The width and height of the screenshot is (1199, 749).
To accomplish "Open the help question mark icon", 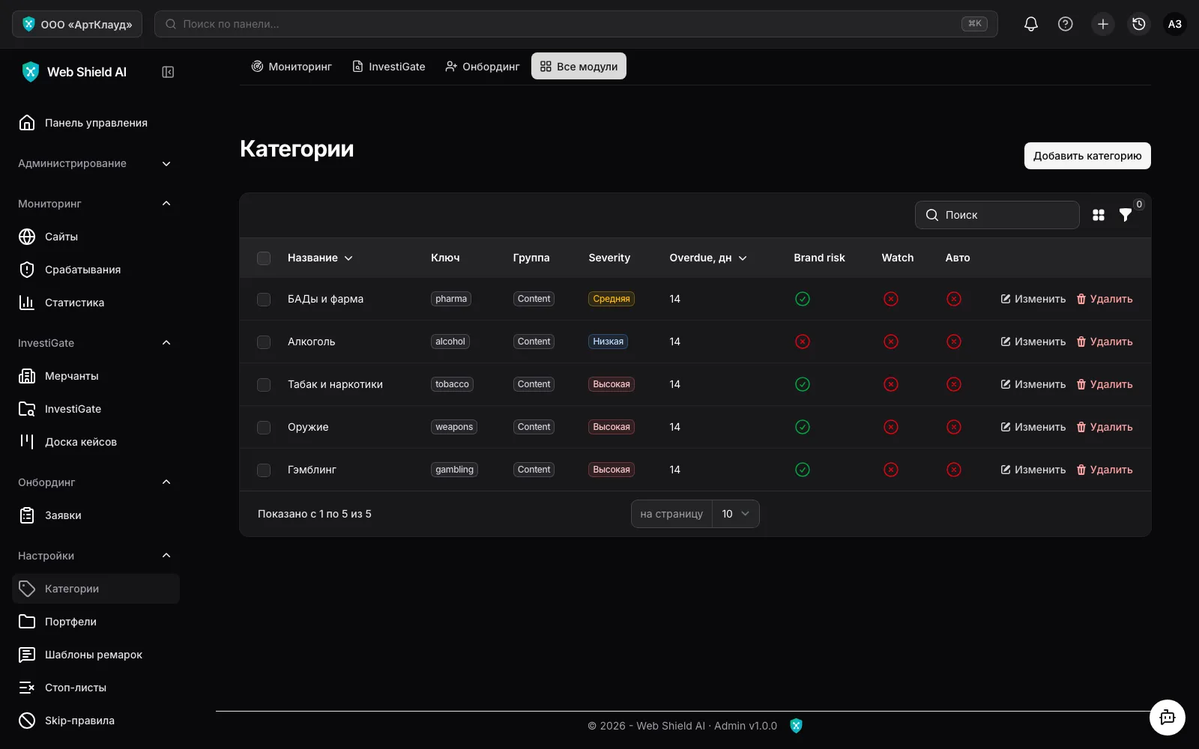I will click(x=1065, y=24).
